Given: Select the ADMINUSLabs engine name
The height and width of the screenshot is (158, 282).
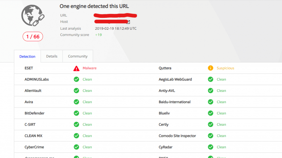Looking at the screenshot, I should [37, 79].
